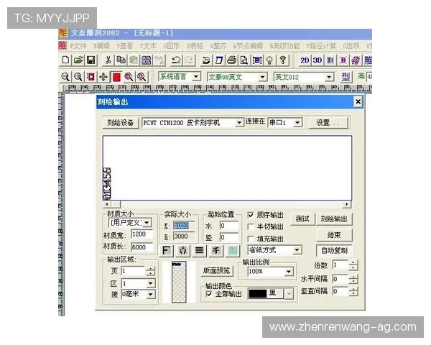Click the preview horizontal scrollbar left arrow

click(x=106, y=204)
